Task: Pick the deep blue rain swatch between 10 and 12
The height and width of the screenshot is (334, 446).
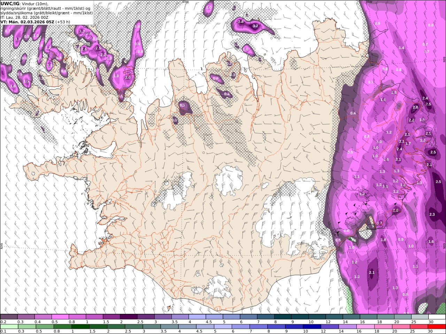Action: (x=312, y=327)
